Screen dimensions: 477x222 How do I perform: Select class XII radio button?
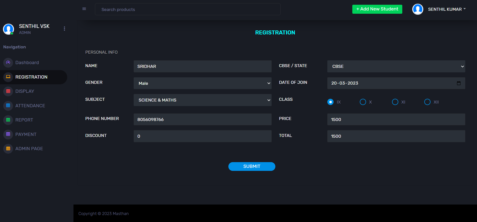427,102
